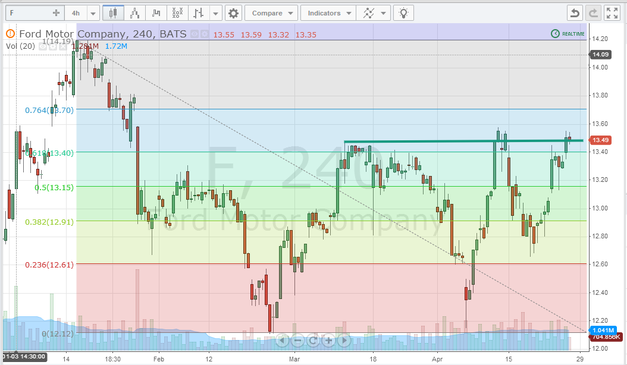Reset chart view with circular arrow
This screenshot has height=365, width=627.
click(313, 341)
